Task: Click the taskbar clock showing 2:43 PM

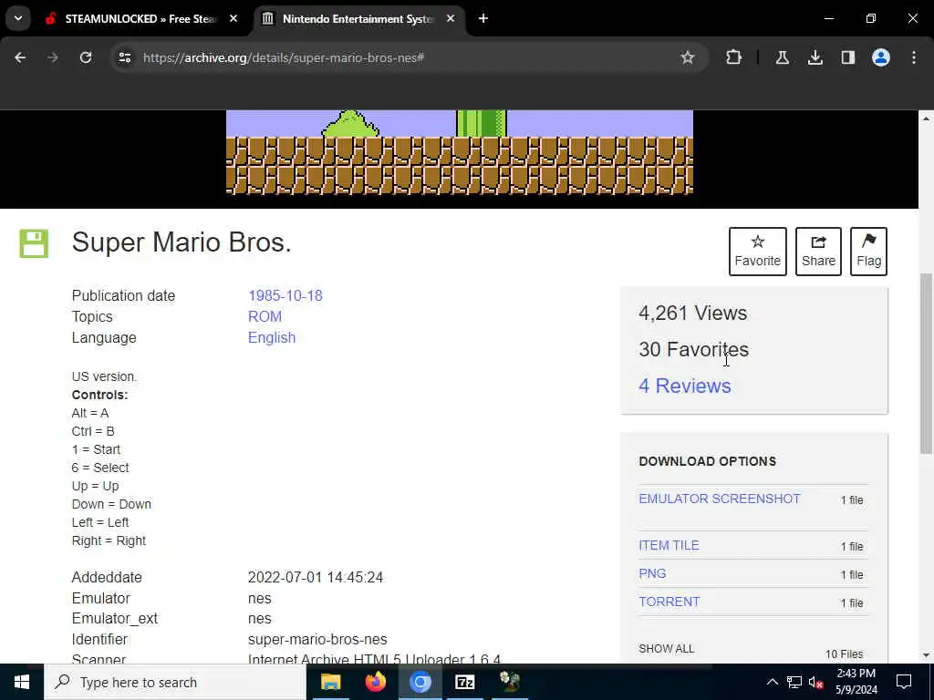Action: tap(856, 682)
